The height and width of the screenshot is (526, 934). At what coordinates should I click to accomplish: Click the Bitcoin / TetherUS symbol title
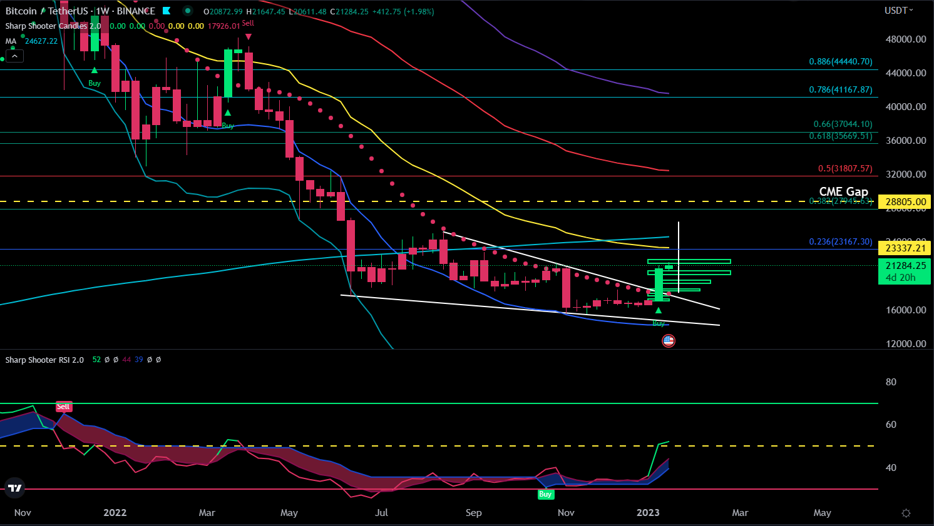47,11
